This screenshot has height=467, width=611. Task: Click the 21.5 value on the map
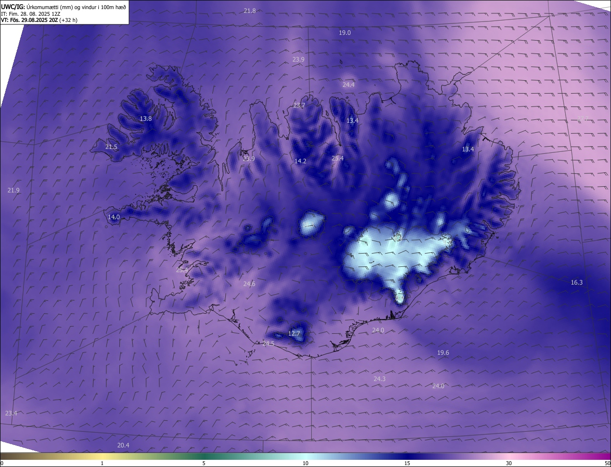click(111, 147)
